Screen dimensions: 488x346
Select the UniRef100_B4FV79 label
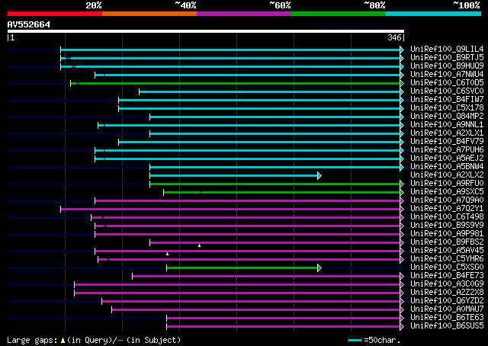(x=447, y=142)
